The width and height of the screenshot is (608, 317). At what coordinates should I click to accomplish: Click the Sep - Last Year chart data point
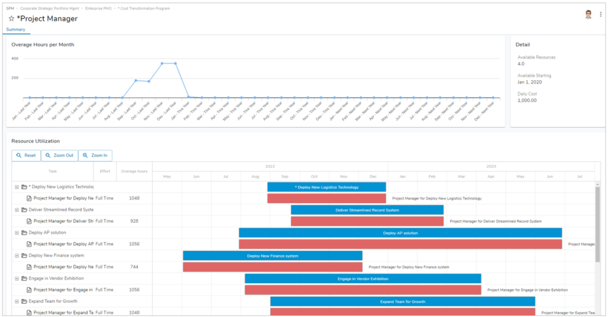pyautogui.click(x=136, y=81)
